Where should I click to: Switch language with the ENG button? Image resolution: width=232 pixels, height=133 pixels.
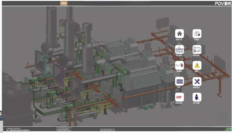64,3
